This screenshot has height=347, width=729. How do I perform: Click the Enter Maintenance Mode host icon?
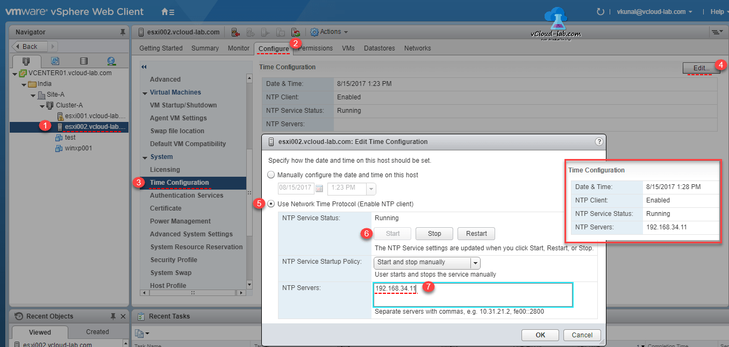click(235, 32)
